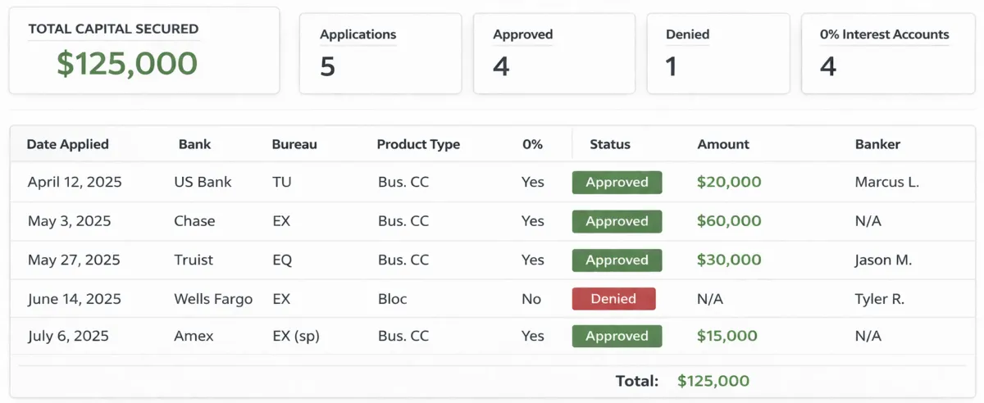Open the Applications summary card
The height and width of the screenshot is (403, 984).
380,53
